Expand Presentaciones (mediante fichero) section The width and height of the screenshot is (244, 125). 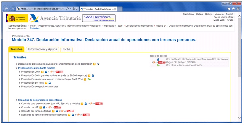pyautogui.click(x=36, y=68)
